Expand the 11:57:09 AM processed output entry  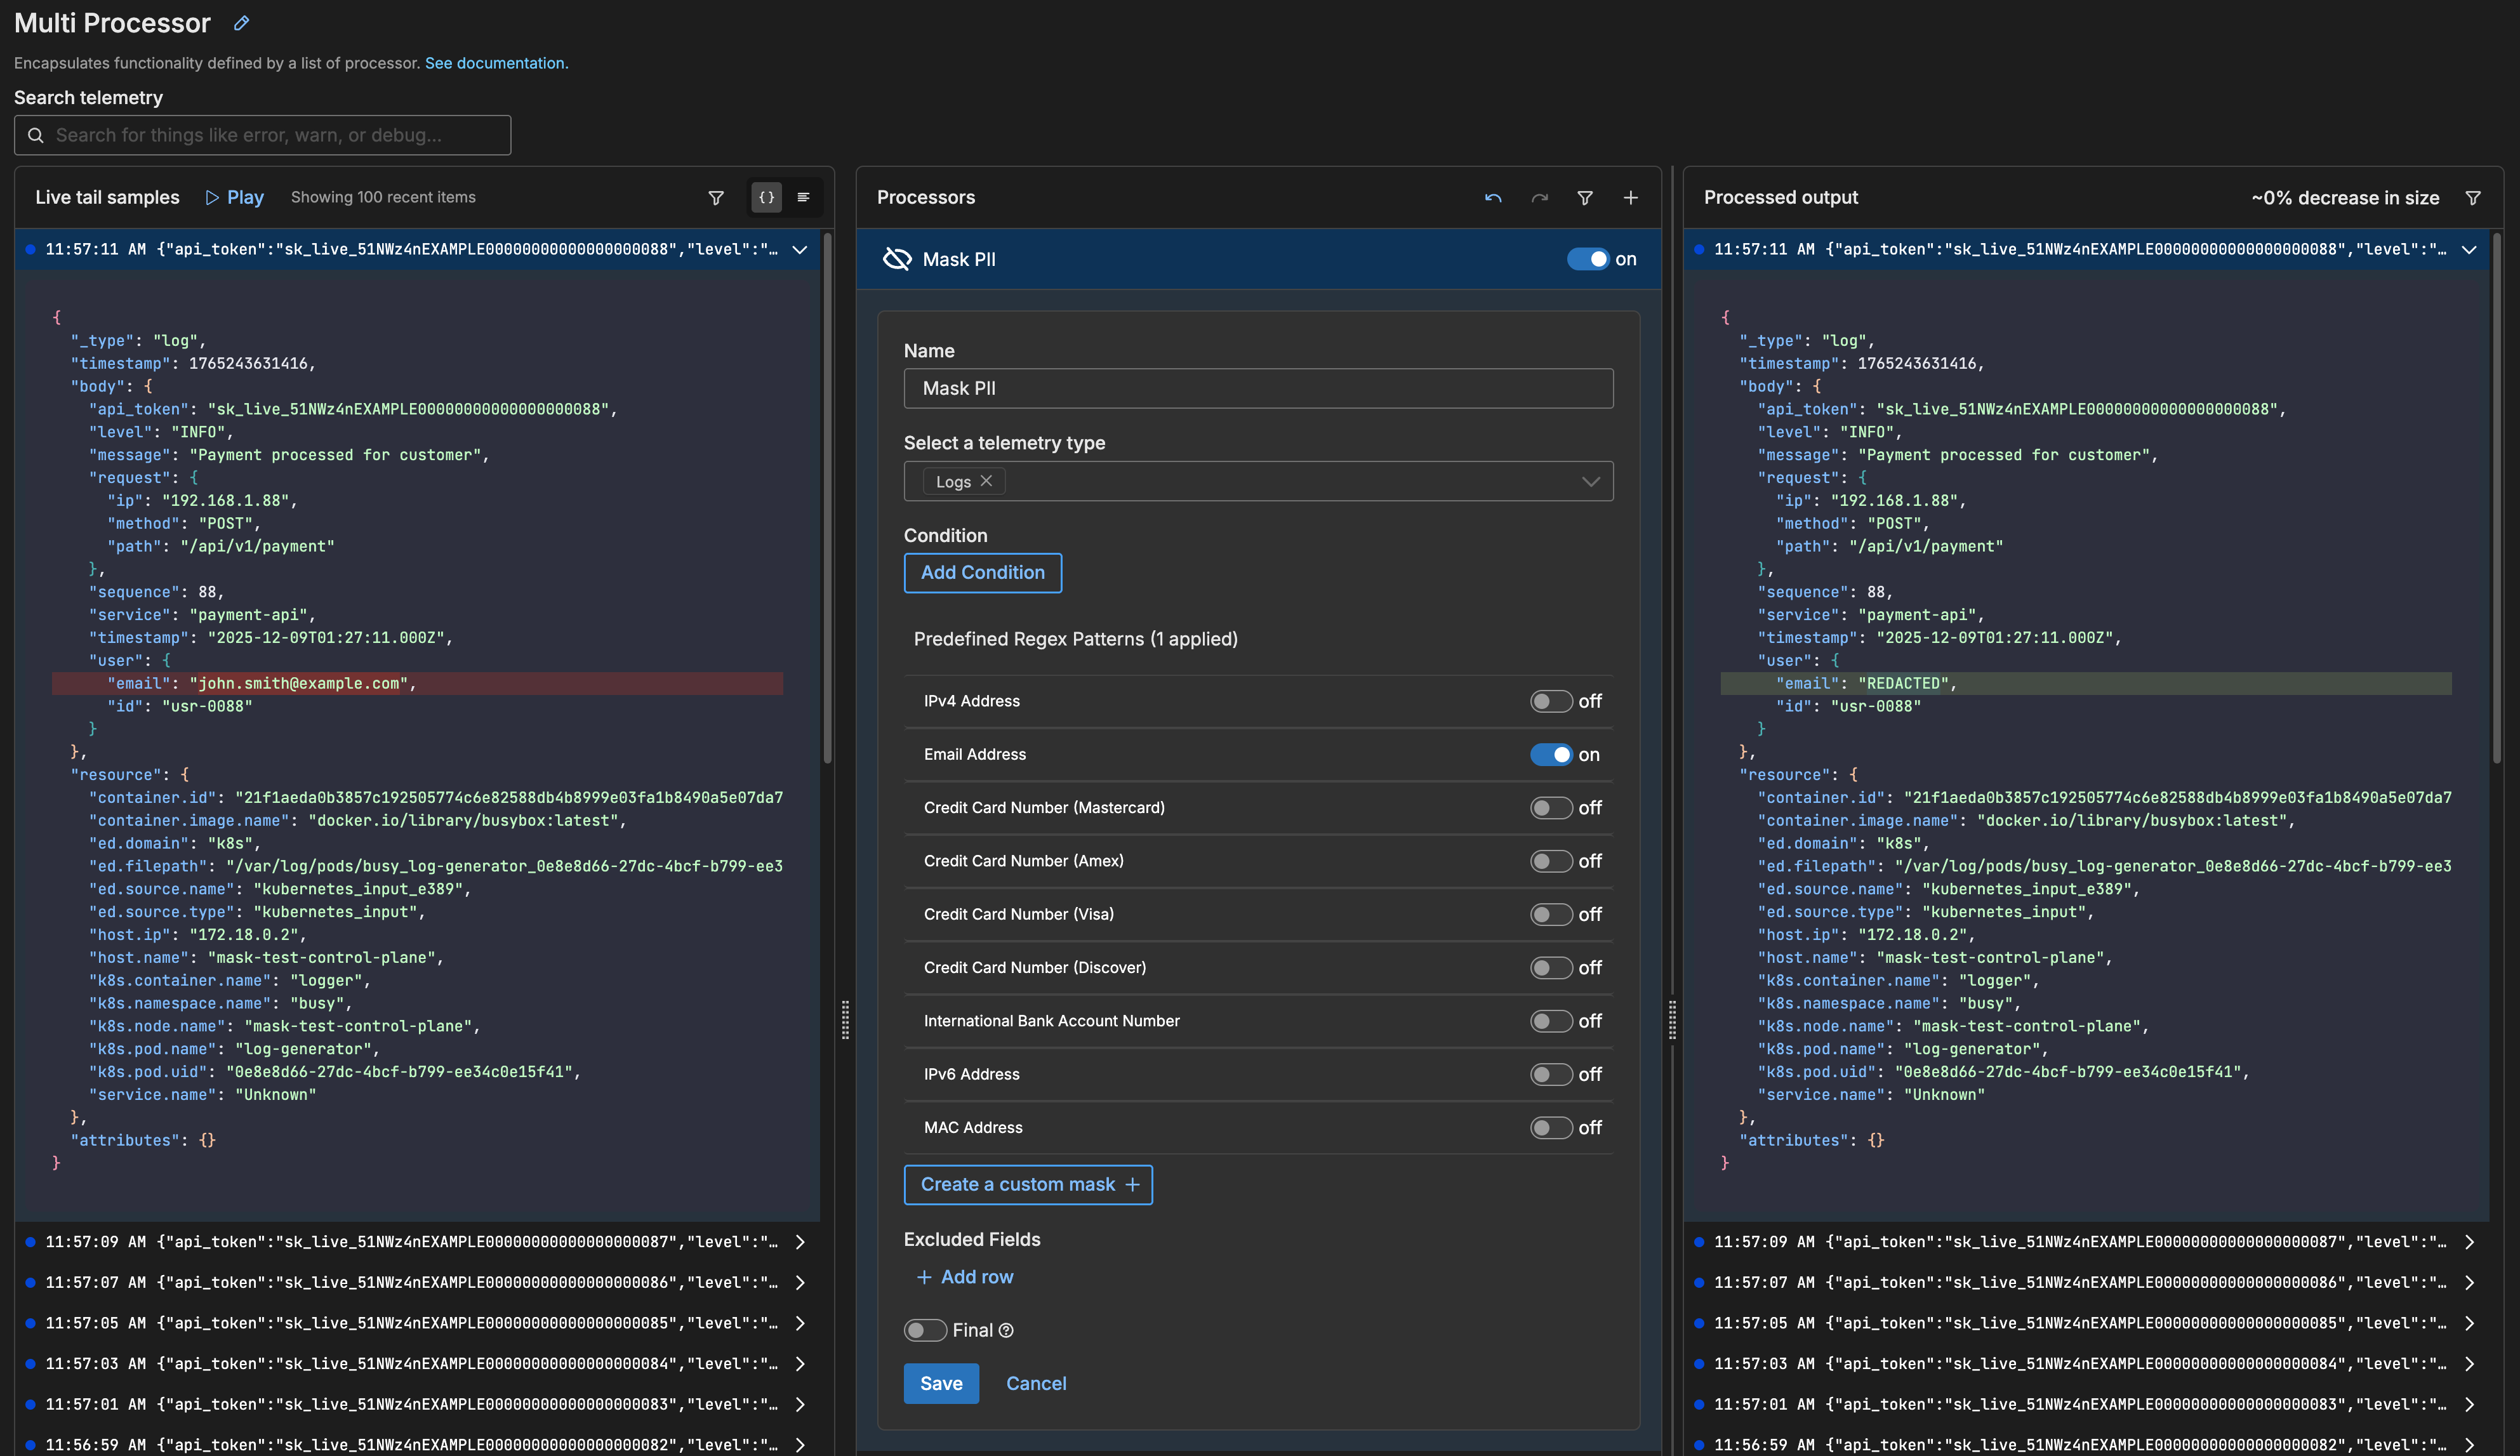2469,1242
